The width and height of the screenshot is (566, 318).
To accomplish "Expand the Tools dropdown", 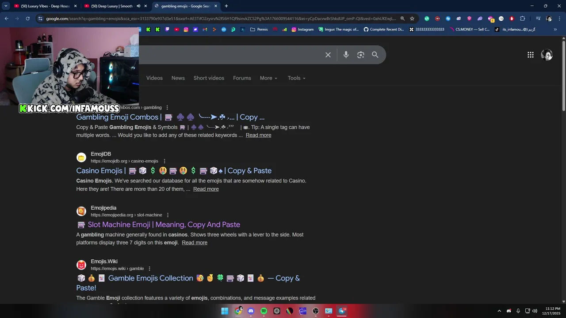I will click(x=296, y=78).
